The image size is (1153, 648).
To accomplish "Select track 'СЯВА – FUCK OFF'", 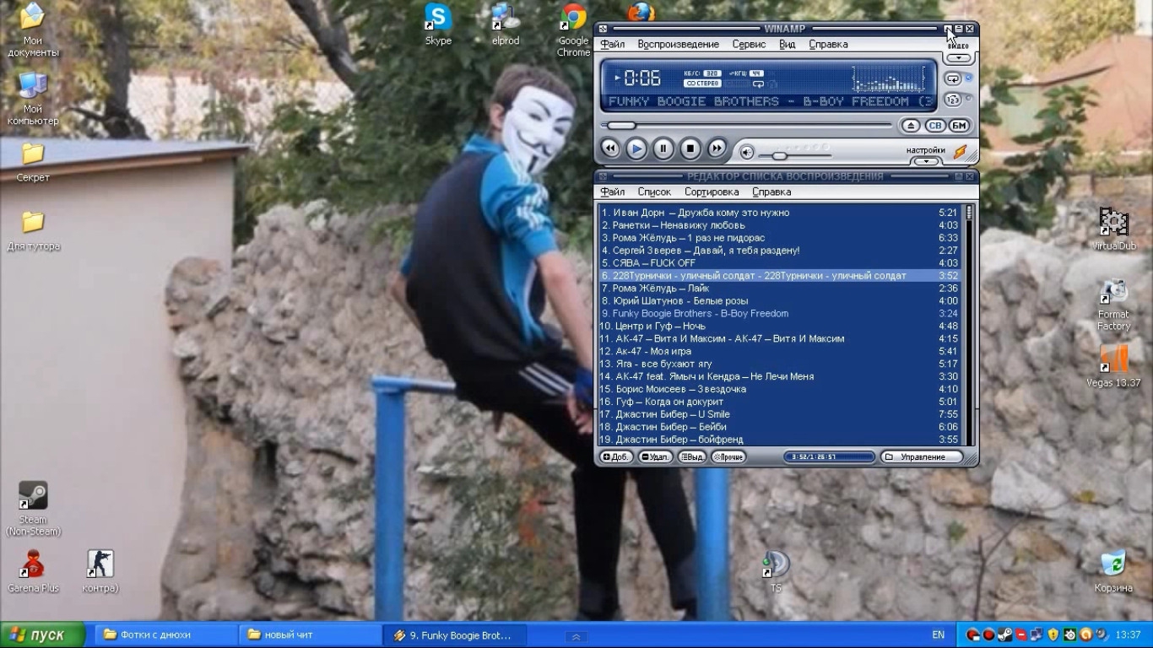I will [782, 263].
